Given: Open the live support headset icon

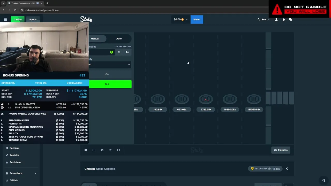Looking at the screenshot, I should pos(324,181).
